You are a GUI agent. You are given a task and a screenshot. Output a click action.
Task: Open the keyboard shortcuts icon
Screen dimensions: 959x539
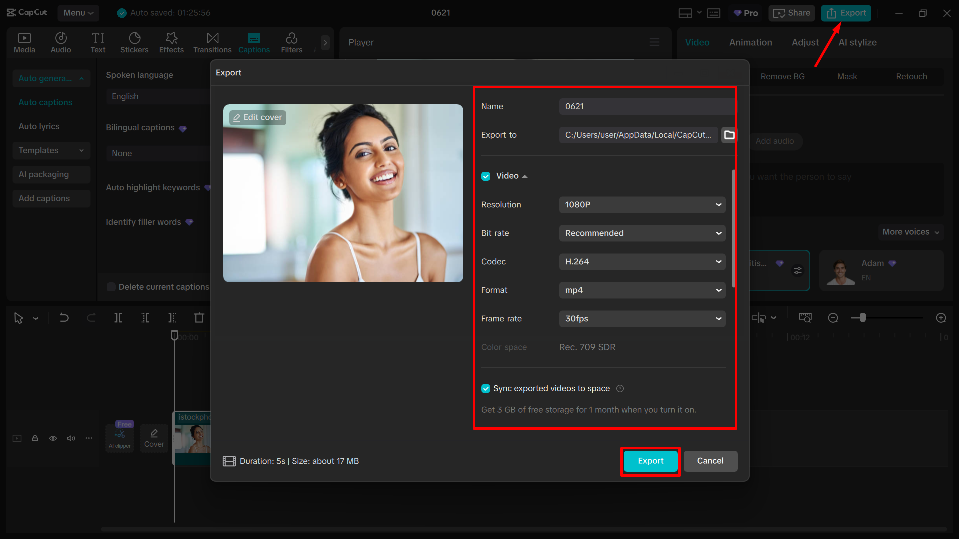tap(714, 13)
